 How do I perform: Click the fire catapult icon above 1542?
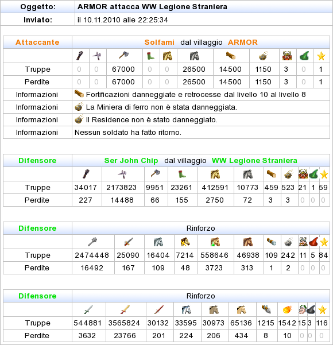click(288, 309)
